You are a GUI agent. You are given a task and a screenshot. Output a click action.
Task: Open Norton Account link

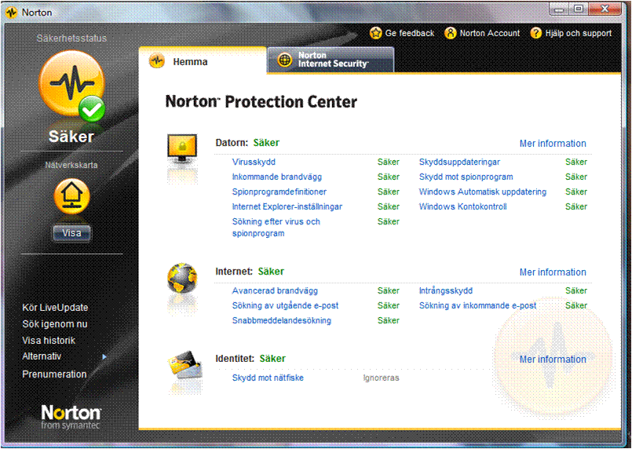pos(490,33)
